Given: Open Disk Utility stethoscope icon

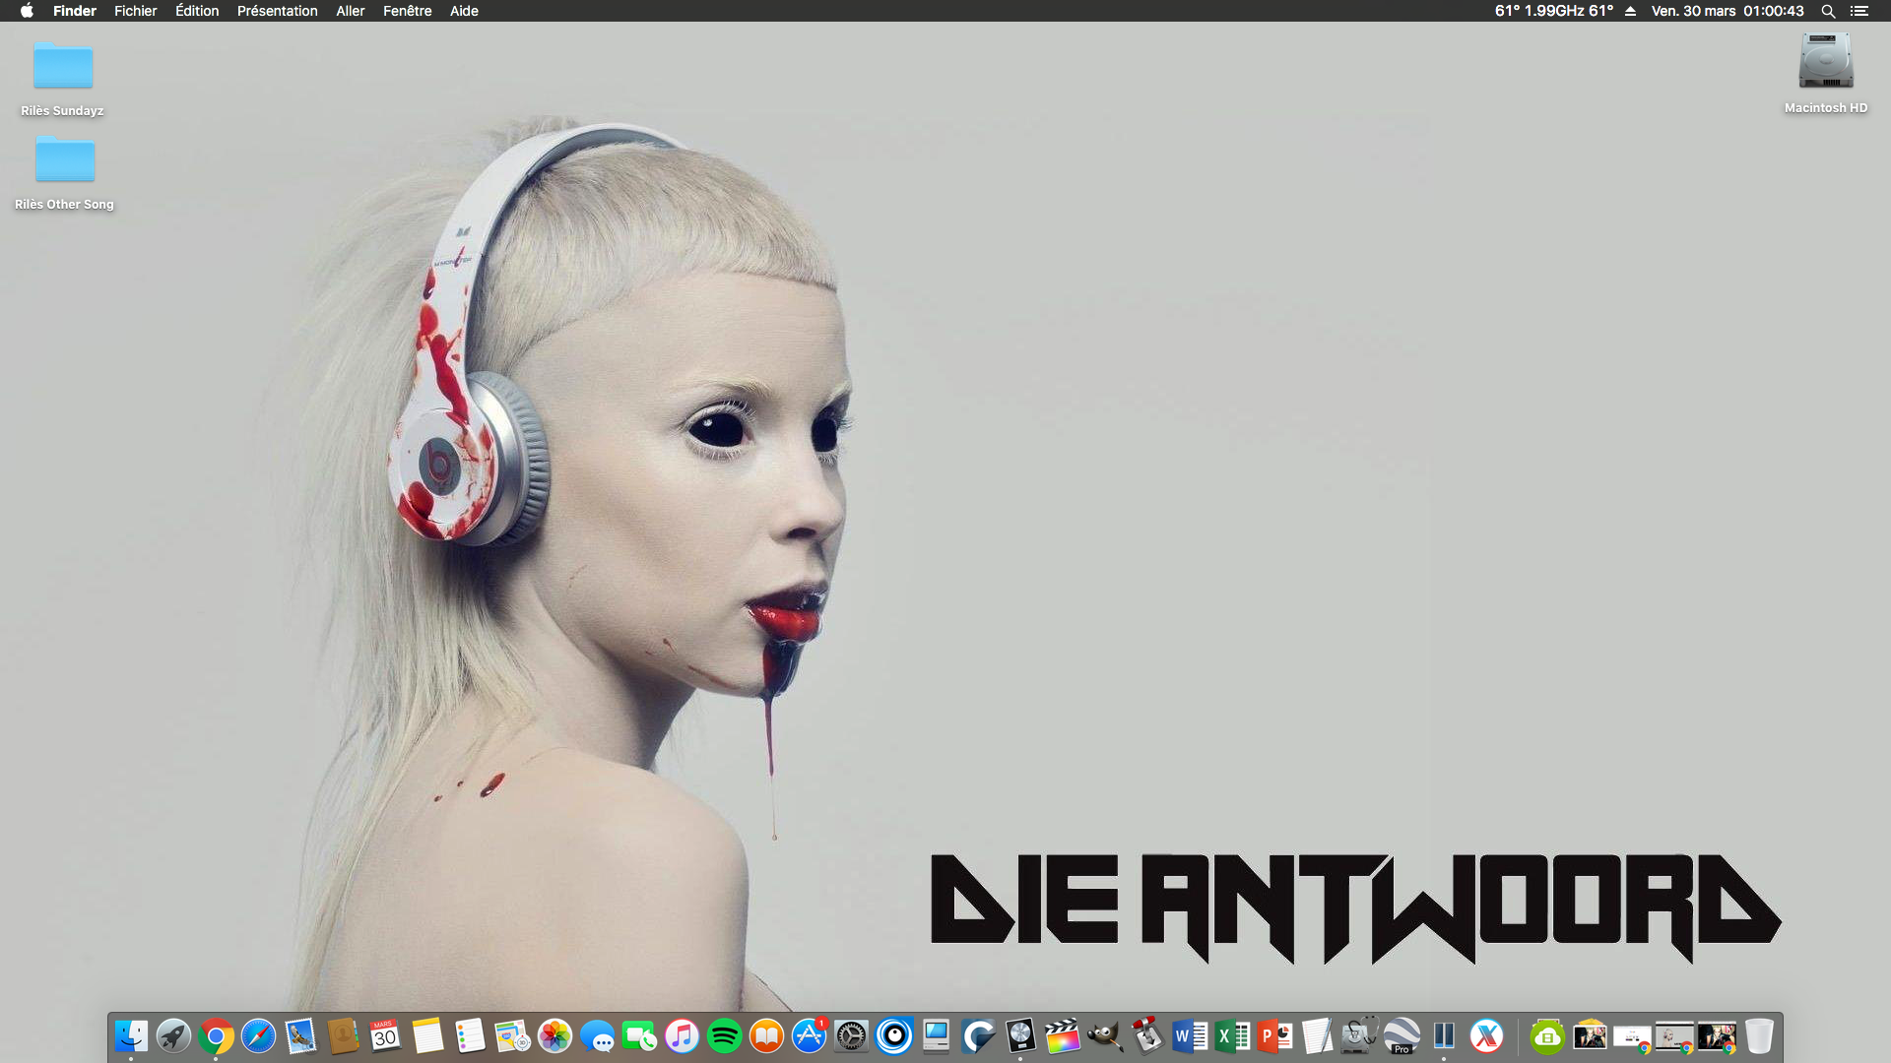Looking at the screenshot, I should (1359, 1035).
